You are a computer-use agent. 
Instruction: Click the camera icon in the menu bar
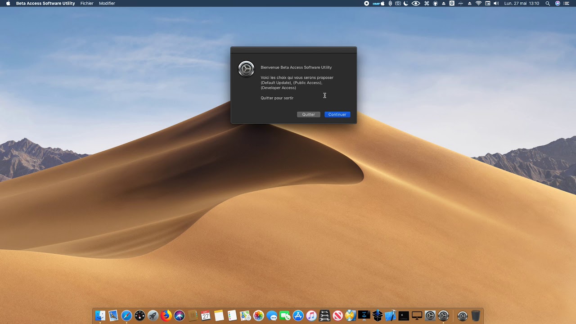coord(398,3)
